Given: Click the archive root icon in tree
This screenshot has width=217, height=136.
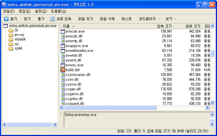Looking at the screenshot, I should click(x=5, y=26).
